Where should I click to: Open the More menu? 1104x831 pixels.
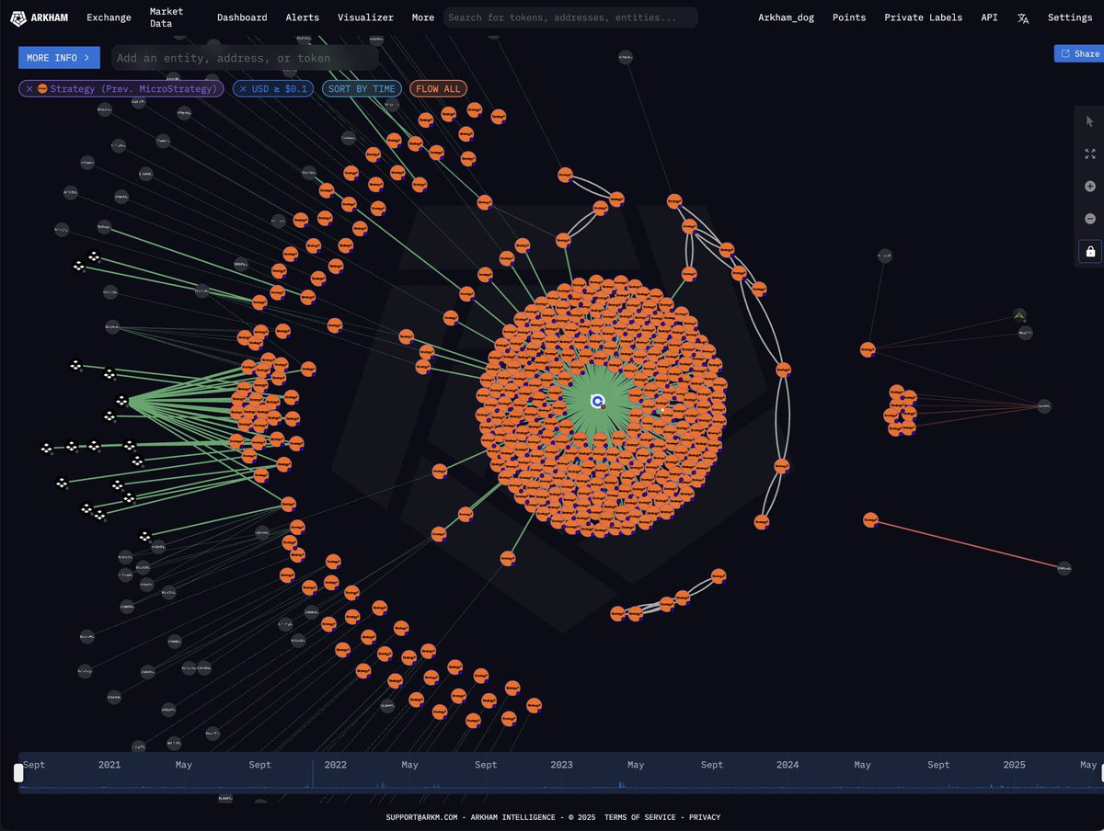tap(422, 17)
